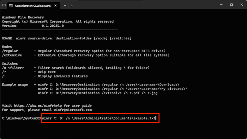Close the Administrator terminal tab

coord(56,6)
